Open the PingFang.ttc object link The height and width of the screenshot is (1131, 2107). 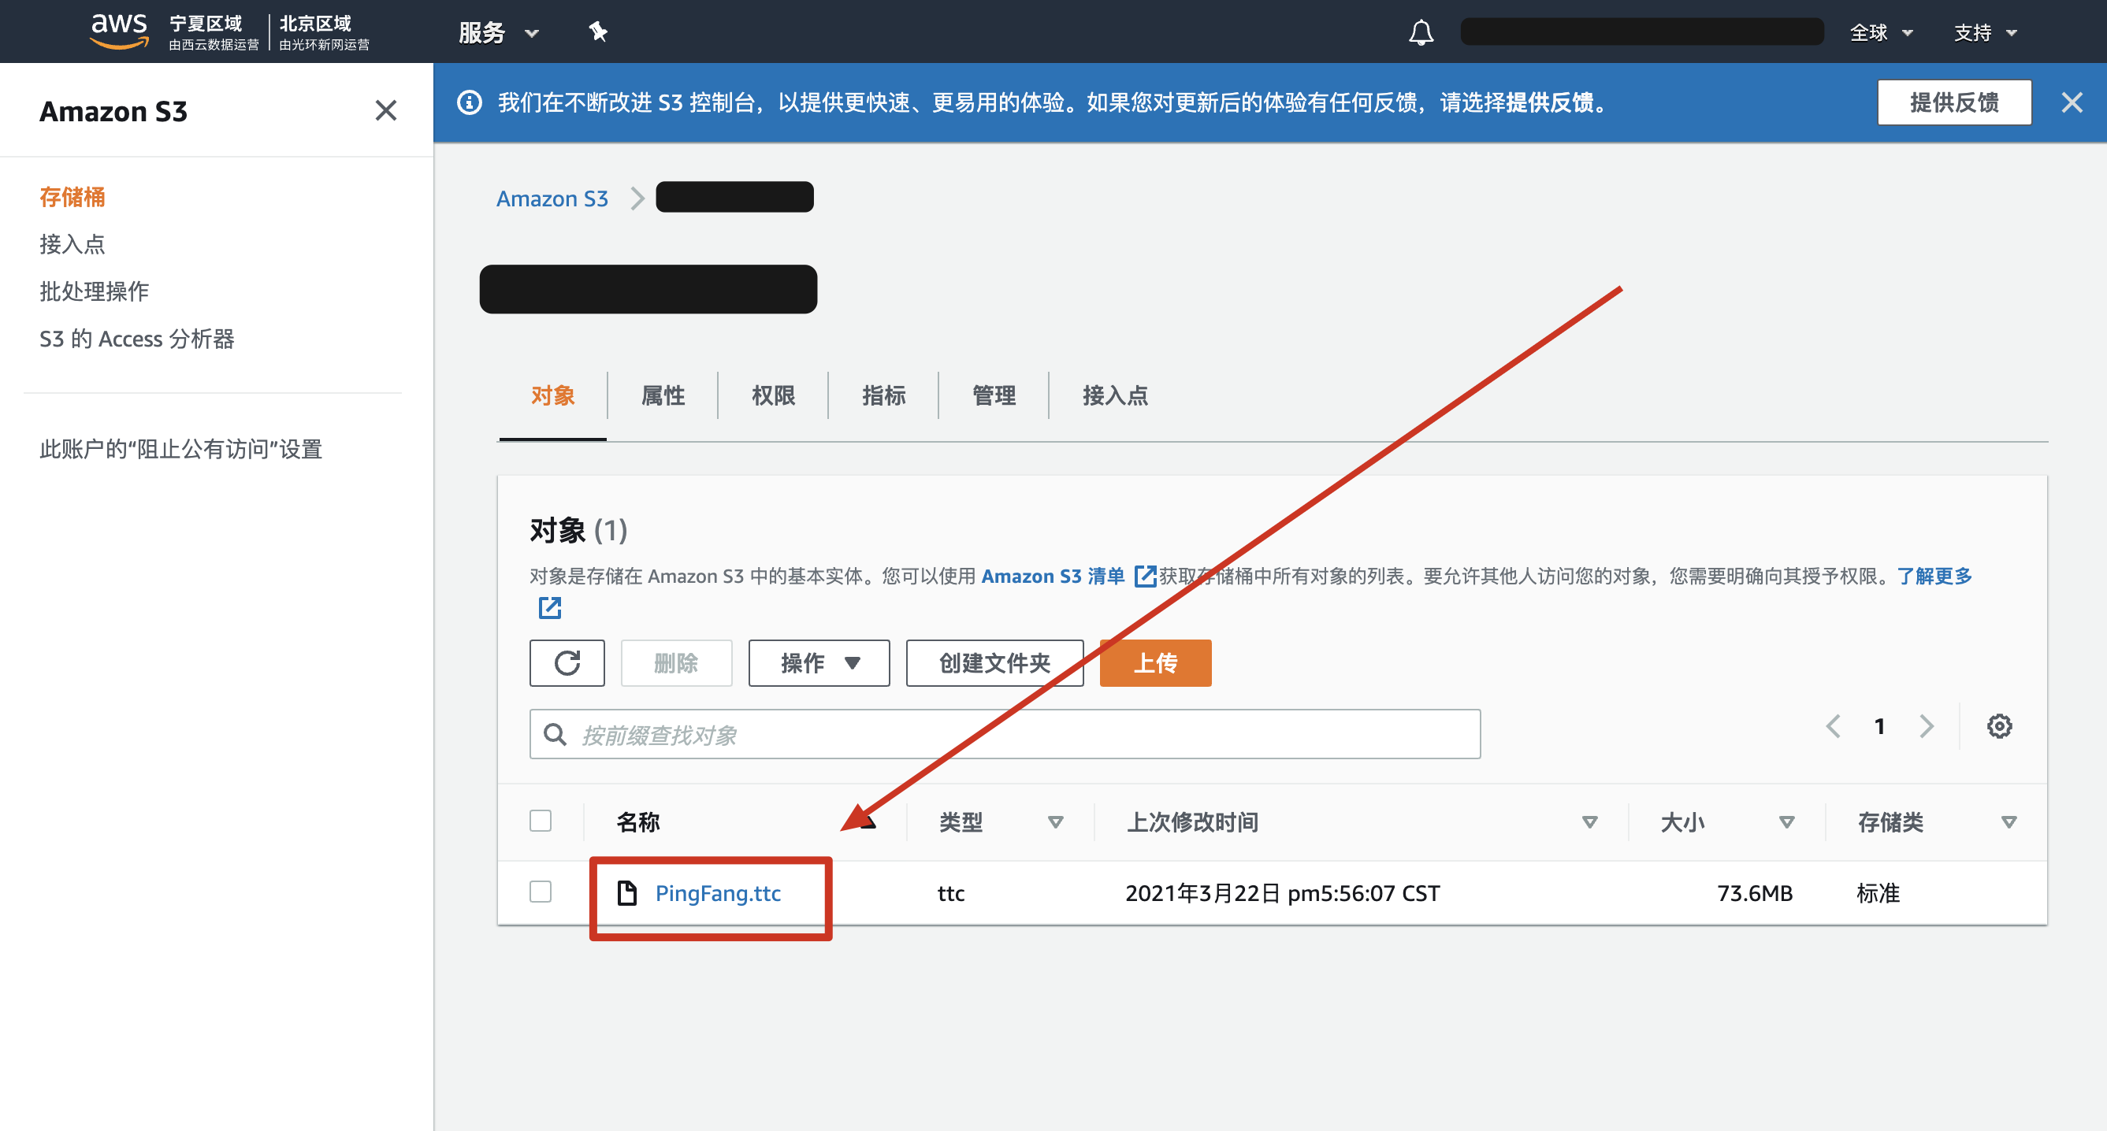[x=717, y=893]
